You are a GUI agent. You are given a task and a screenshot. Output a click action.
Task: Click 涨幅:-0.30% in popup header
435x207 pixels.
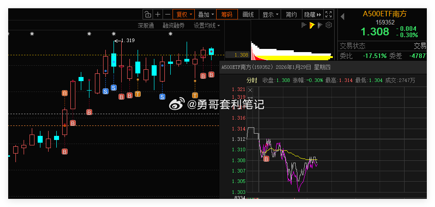pos(307,81)
